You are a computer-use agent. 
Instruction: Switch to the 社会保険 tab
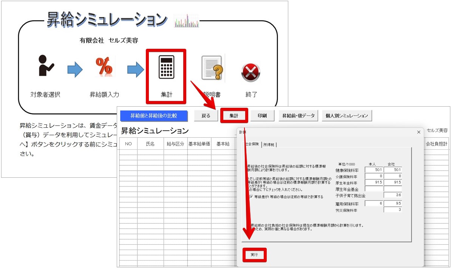[252, 144]
